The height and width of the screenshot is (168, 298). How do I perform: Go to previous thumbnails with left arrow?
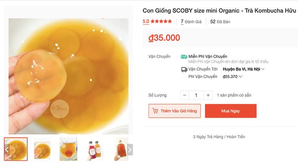coord(7,150)
